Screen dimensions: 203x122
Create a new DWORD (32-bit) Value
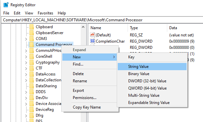coord(152,81)
